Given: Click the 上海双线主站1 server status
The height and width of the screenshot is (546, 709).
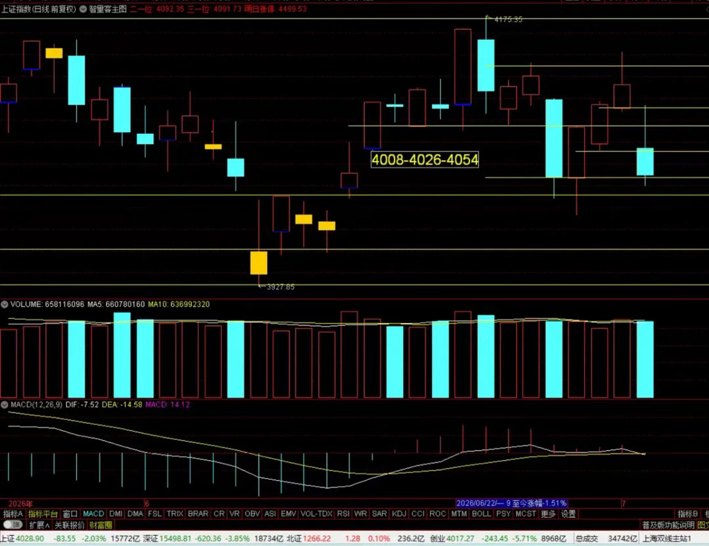Looking at the screenshot, I should (667, 539).
